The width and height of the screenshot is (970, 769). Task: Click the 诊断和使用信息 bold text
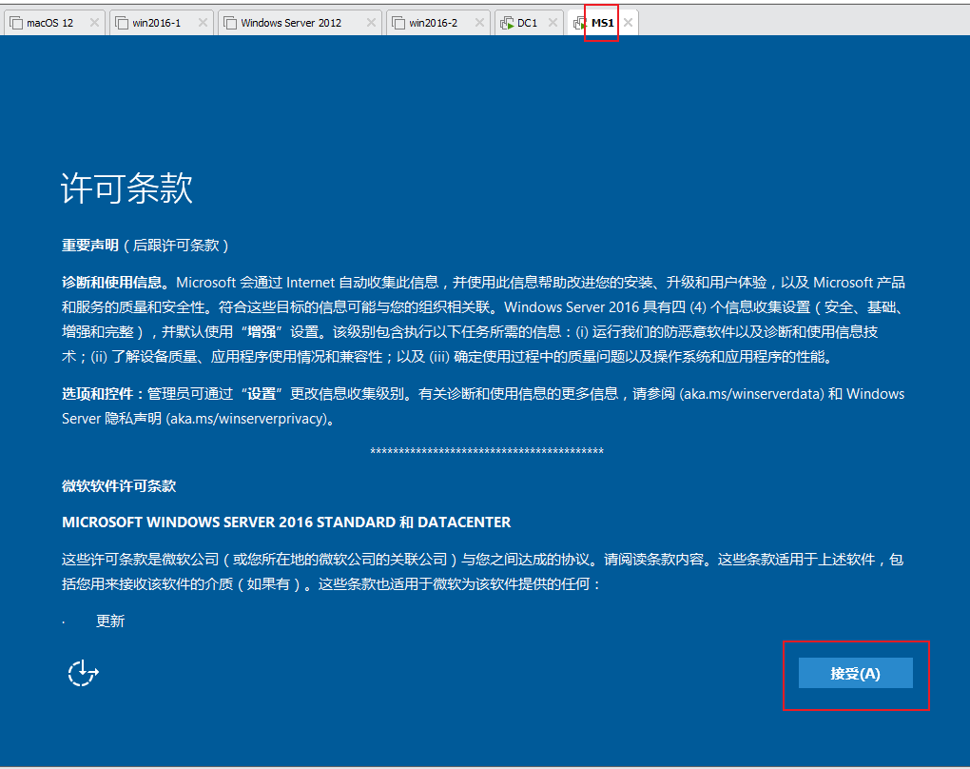click(x=112, y=283)
